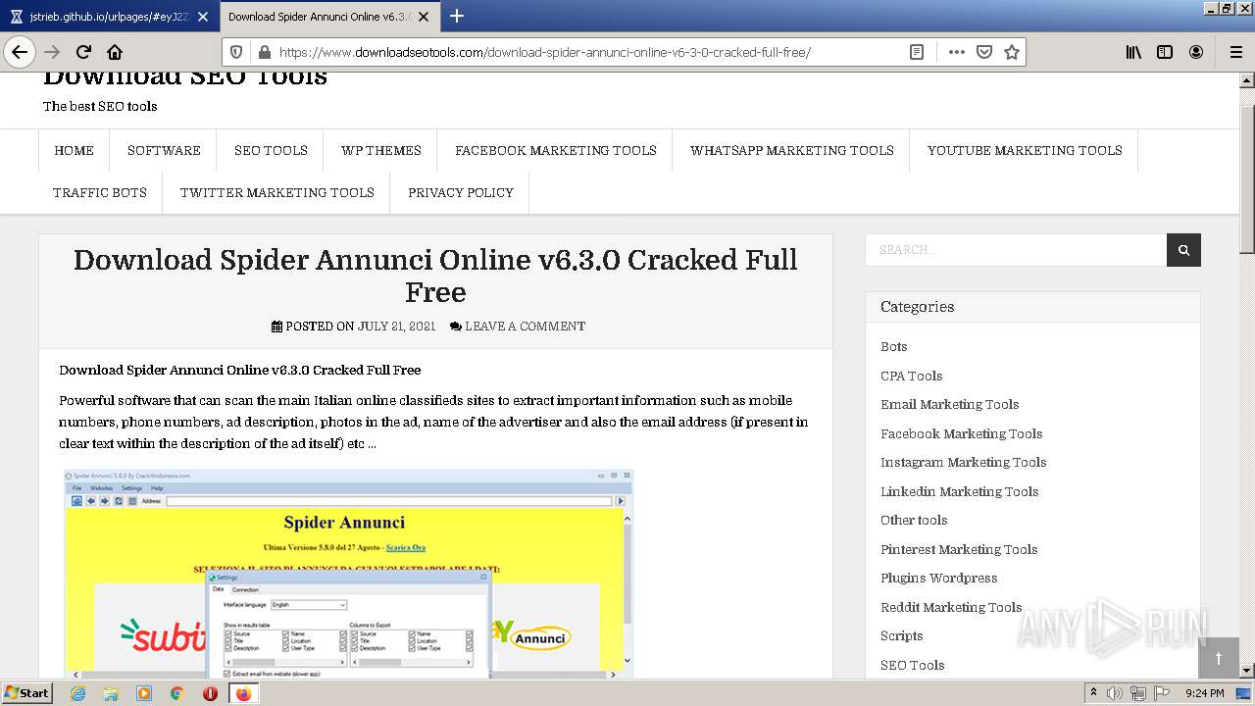Go back with the browser back arrow

(20, 52)
